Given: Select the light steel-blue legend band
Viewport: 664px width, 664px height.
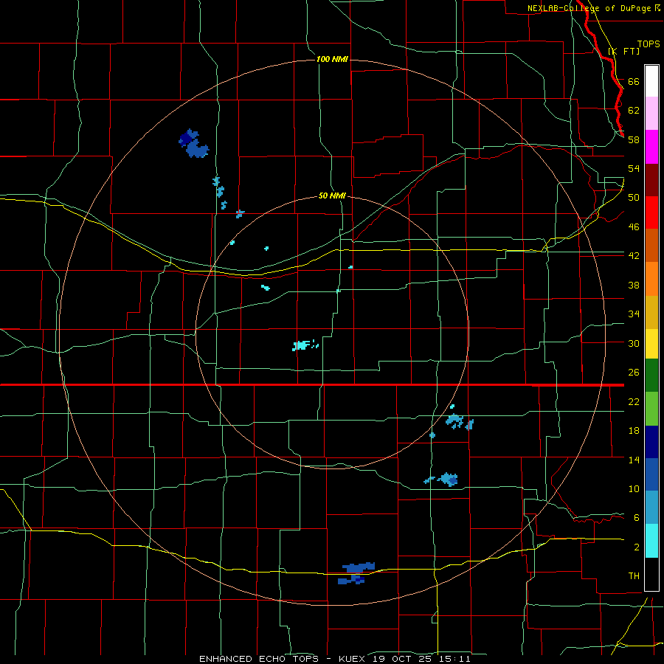Looking at the screenshot, I should click(x=651, y=508).
